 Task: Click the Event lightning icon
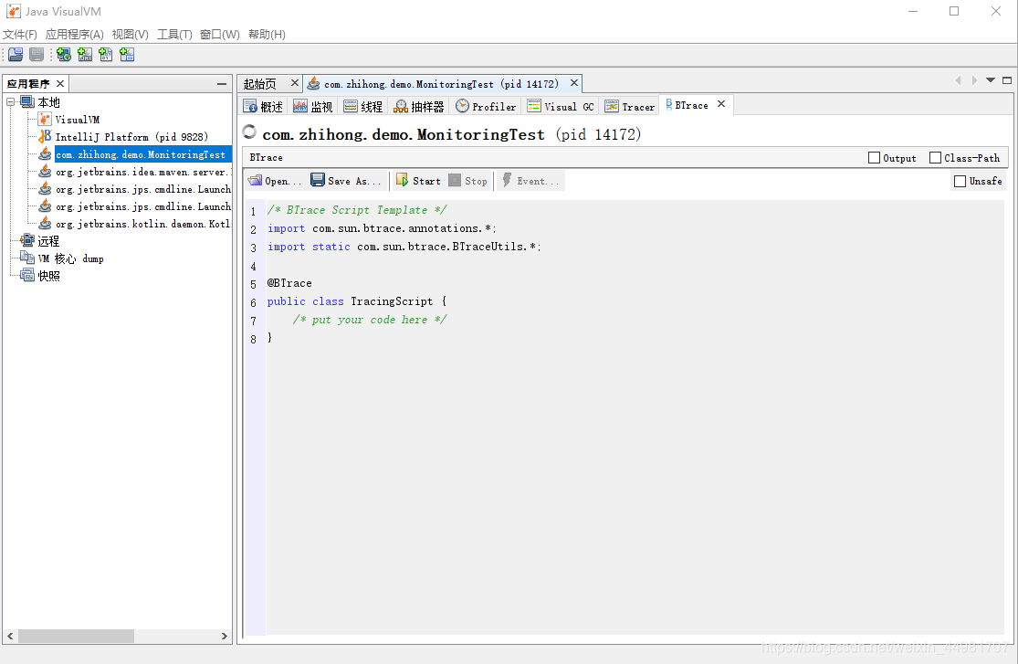coord(507,180)
